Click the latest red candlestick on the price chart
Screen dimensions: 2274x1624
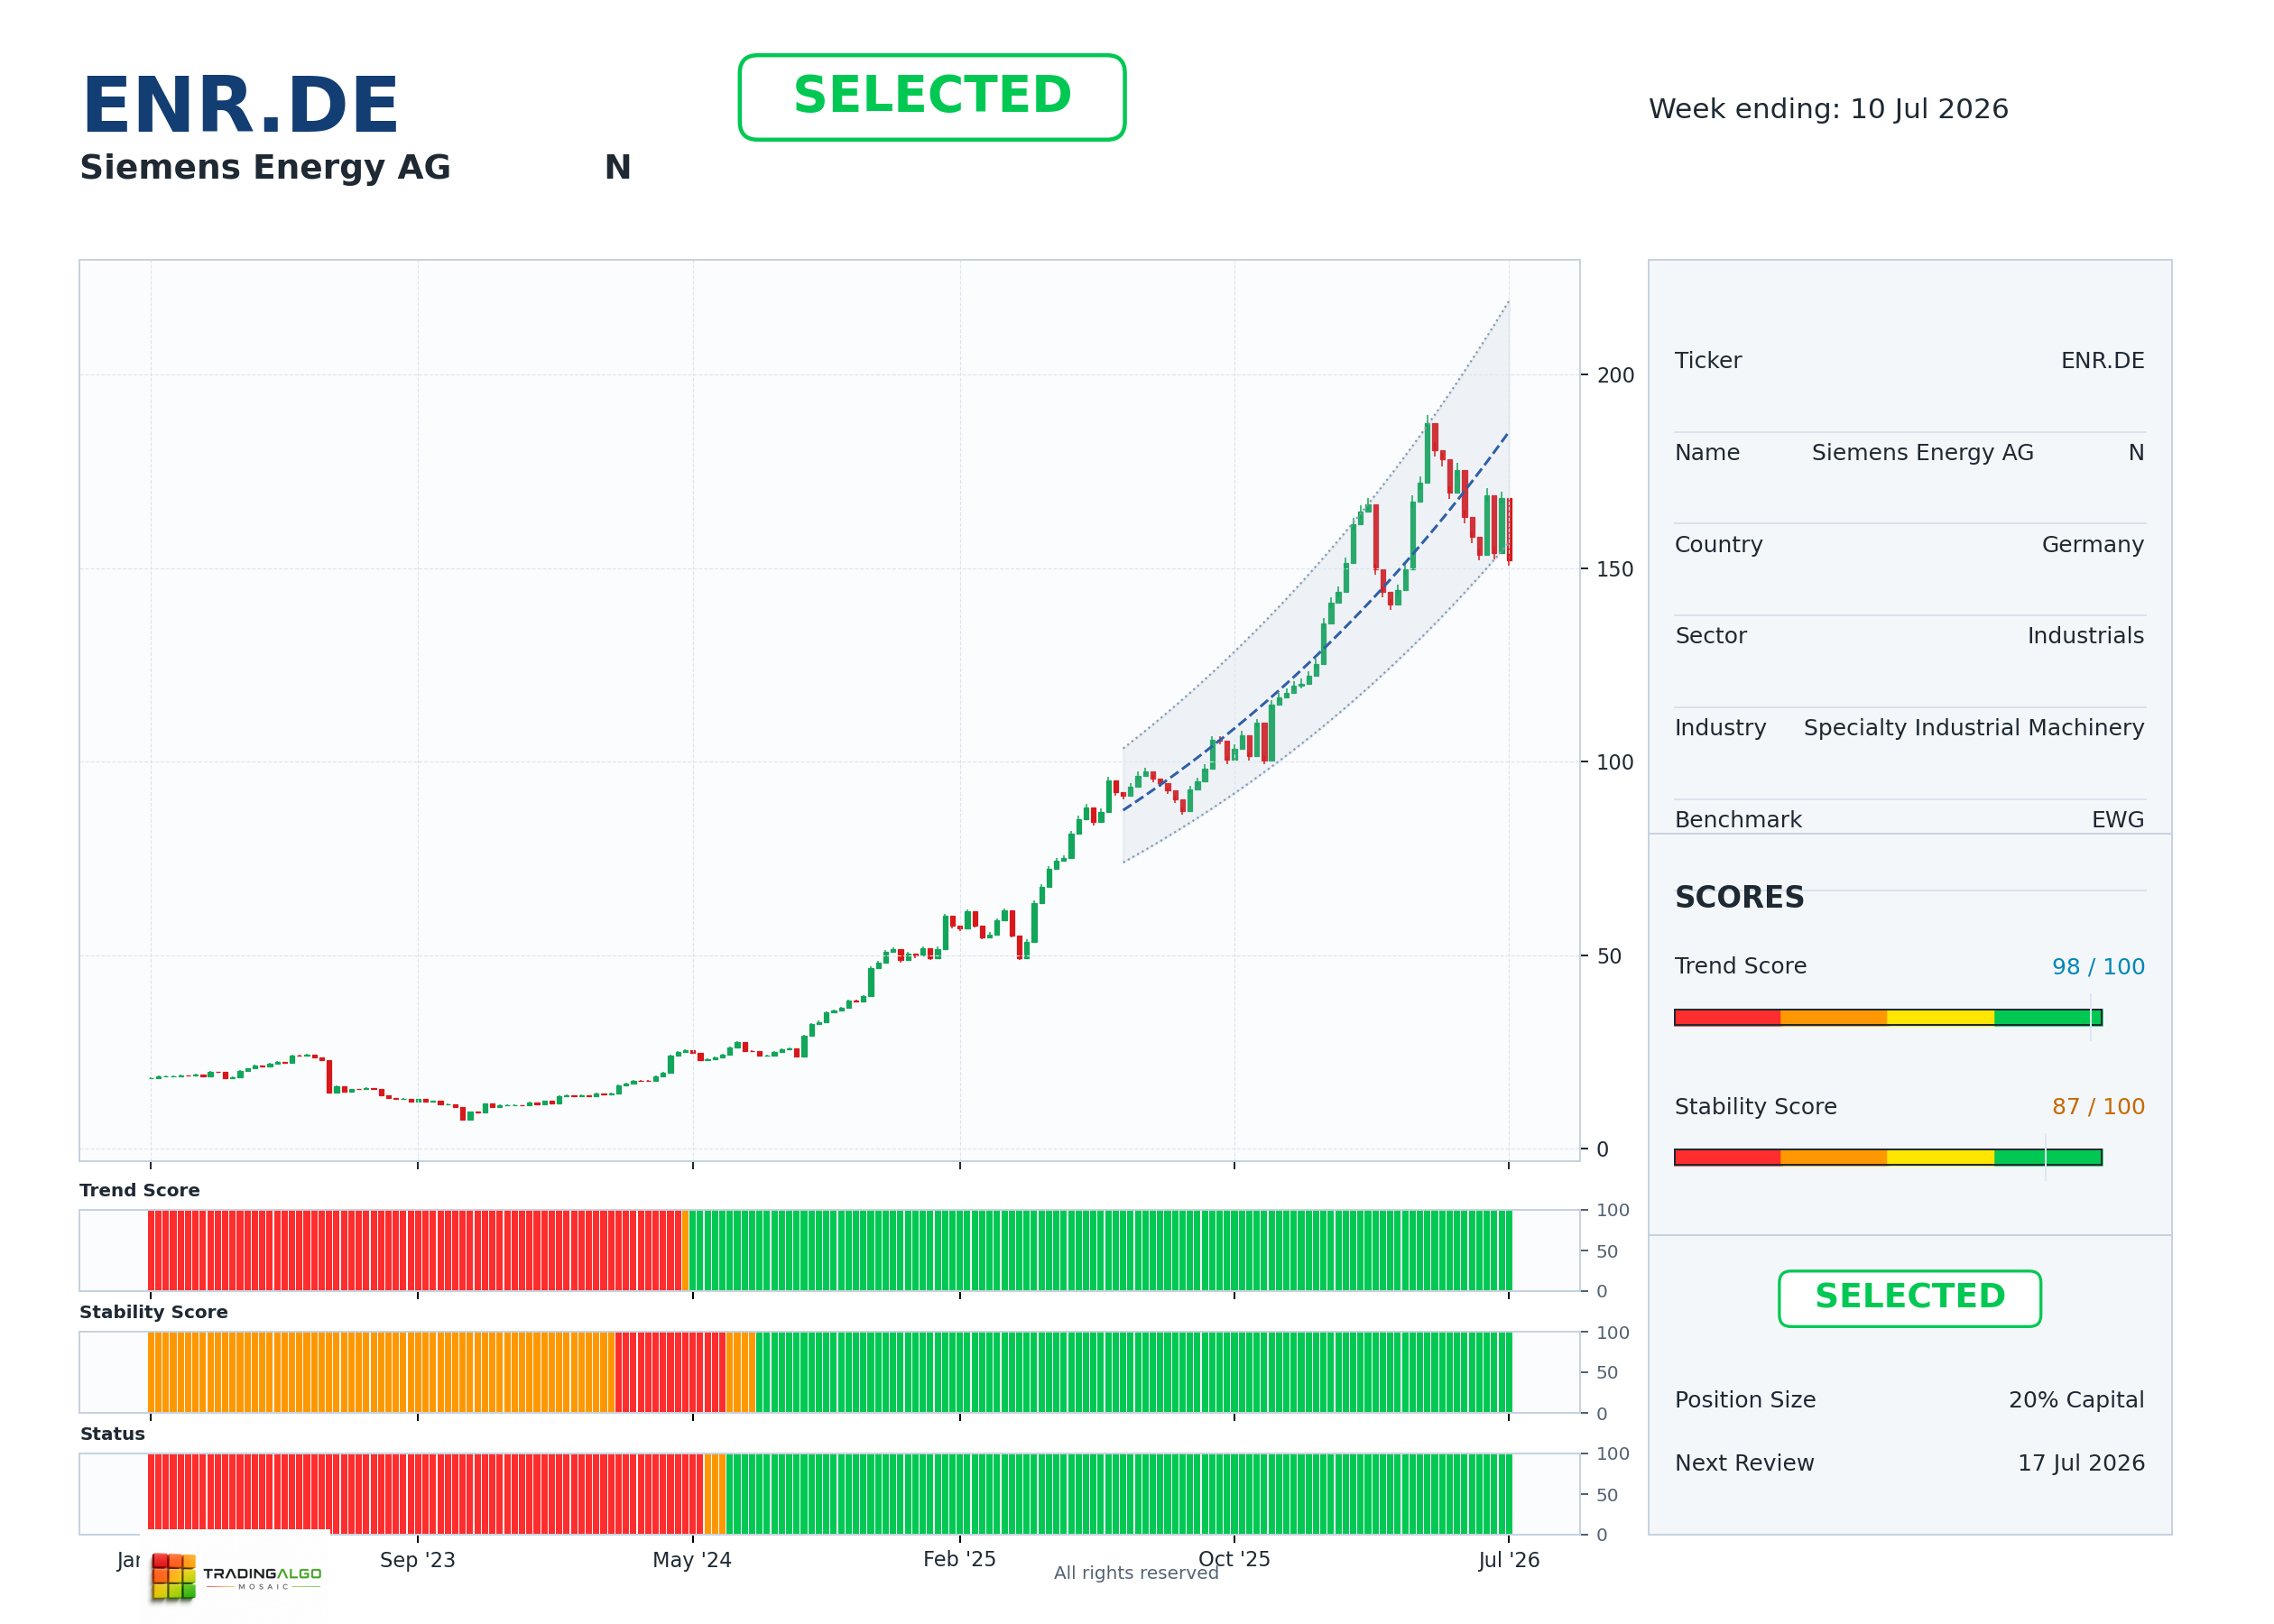tap(1510, 530)
